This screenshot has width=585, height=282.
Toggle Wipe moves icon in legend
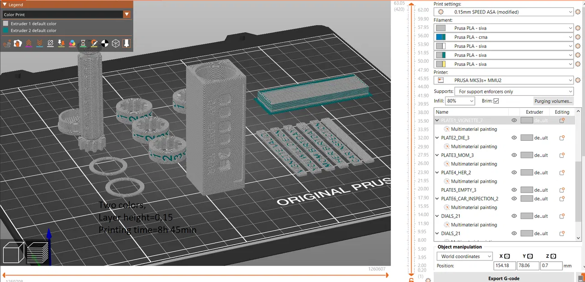coord(18,43)
